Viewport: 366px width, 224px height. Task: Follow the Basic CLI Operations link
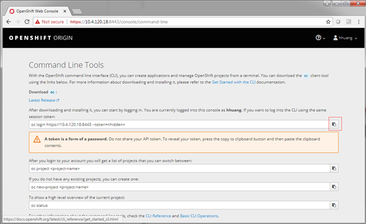[199, 216]
